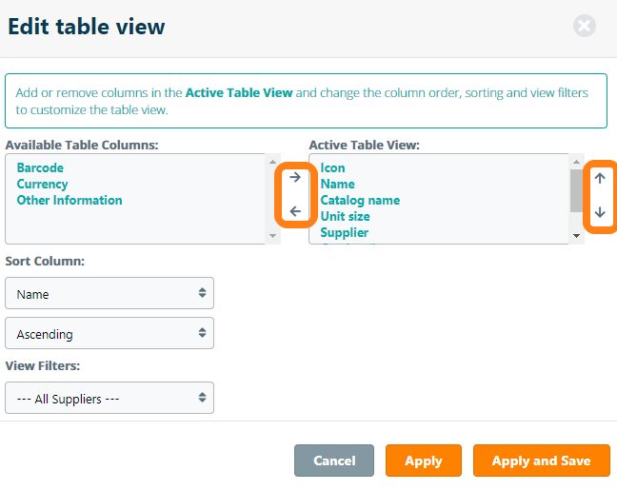
Task: Open the Ascending sort order dropdown
Action: click(109, 334)
